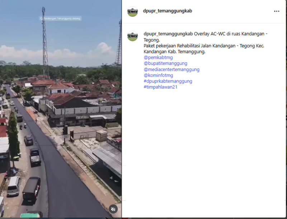Browse the #timpahlawan21 hashtag
287x219 pixels.
click(160, 87)
